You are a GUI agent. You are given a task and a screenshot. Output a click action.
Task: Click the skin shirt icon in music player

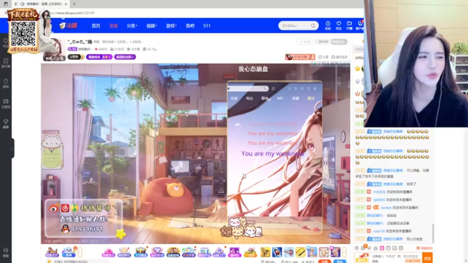308,89
